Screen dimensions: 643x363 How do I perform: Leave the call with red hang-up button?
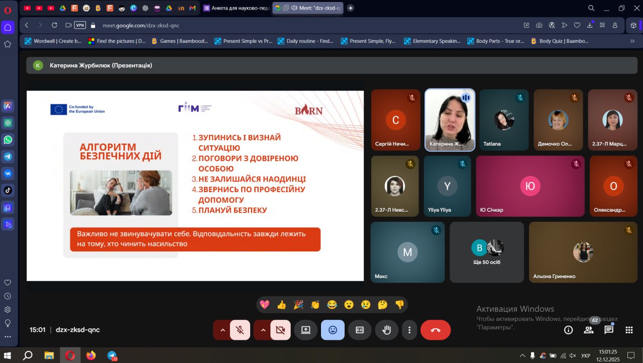point(436,330)
